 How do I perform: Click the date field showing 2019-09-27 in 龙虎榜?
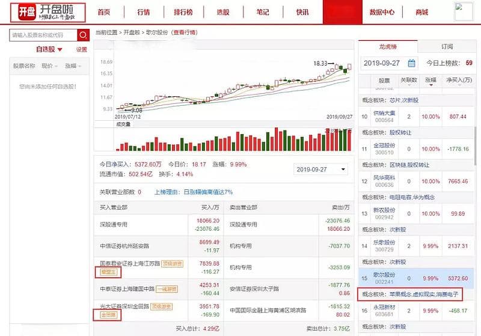tap(389, 63)
